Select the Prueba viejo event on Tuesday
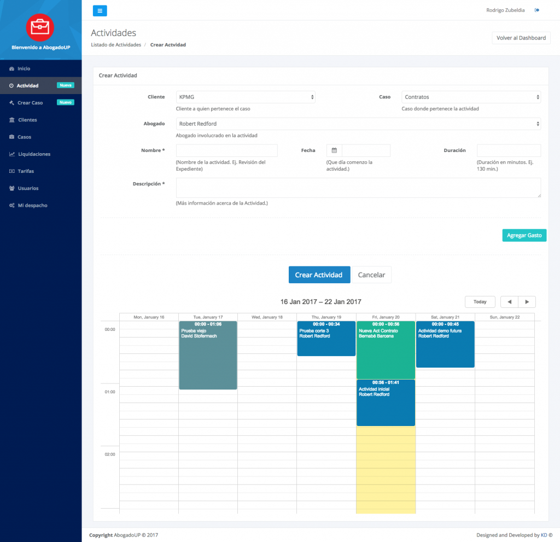The image size is (560, 542). coord(208,355)
